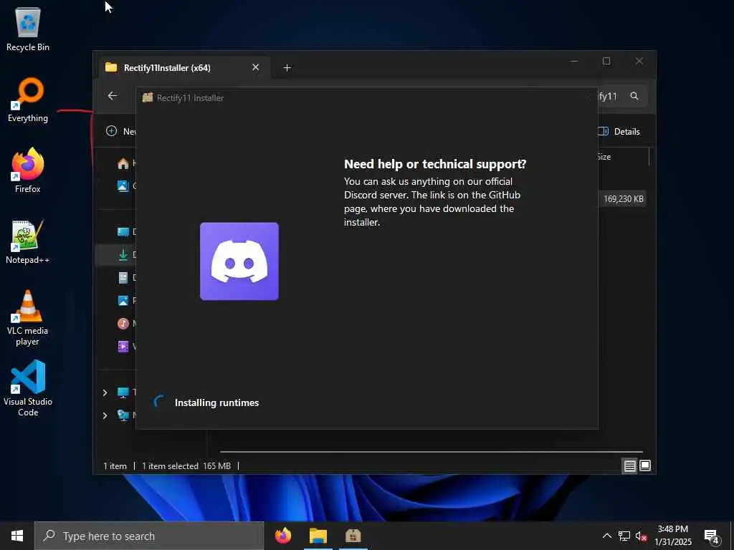Open the Visual Studio Code desktop shortcut
Viewport: 734px width, 550px height.
28,388
